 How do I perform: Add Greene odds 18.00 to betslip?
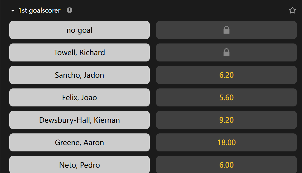tap(226, 142)
